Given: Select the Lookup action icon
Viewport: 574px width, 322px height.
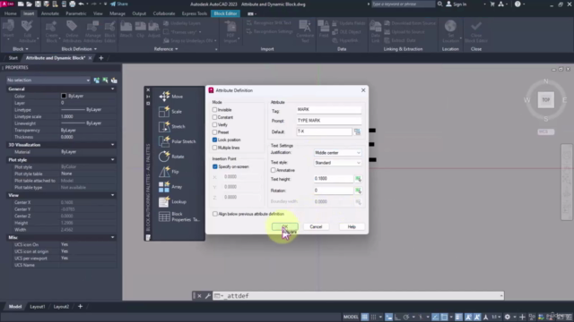Looking at the screenshot, I should click(164, 201).
